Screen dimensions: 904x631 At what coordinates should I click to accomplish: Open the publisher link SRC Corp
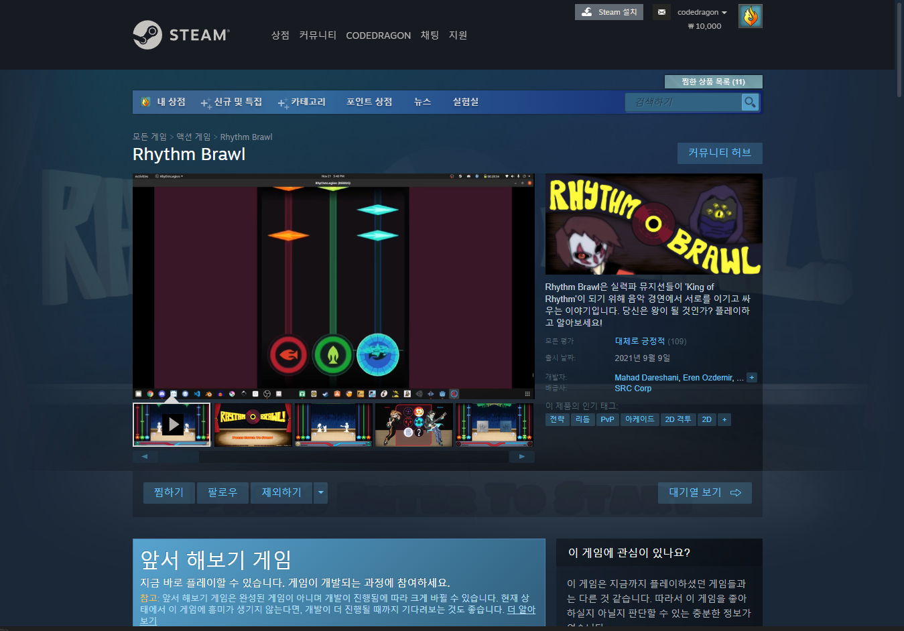[633, 389]
